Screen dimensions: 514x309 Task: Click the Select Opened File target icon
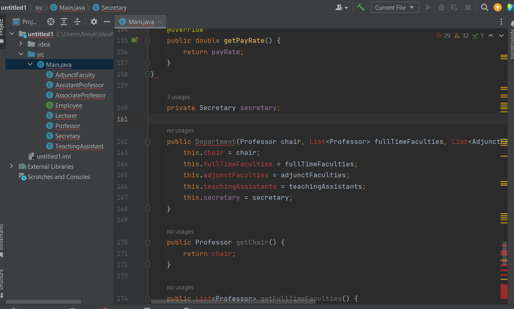coord(50,22)
